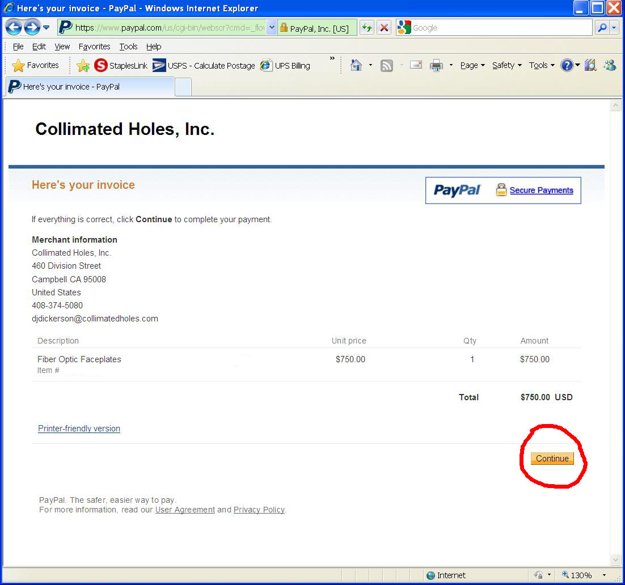Click the magnifier Search button
The image size is (625, 585).
pos(602,28)
